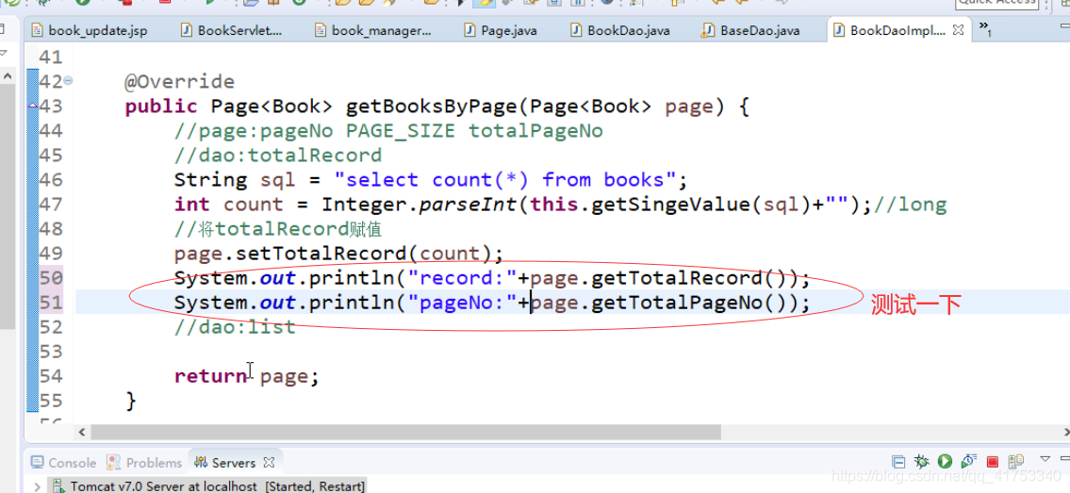Open the BookServlet editor tab
This screenshot has width=1070, height=493.
pos(231,31)
